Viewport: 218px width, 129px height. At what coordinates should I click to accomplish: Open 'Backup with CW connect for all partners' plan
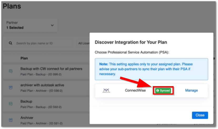51,69
